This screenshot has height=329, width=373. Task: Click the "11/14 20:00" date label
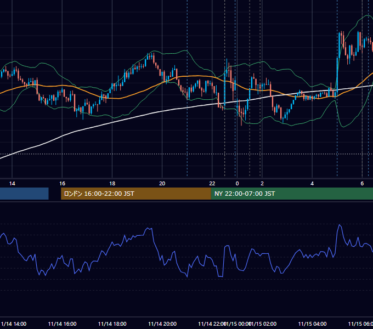click(x=162, y=324)
